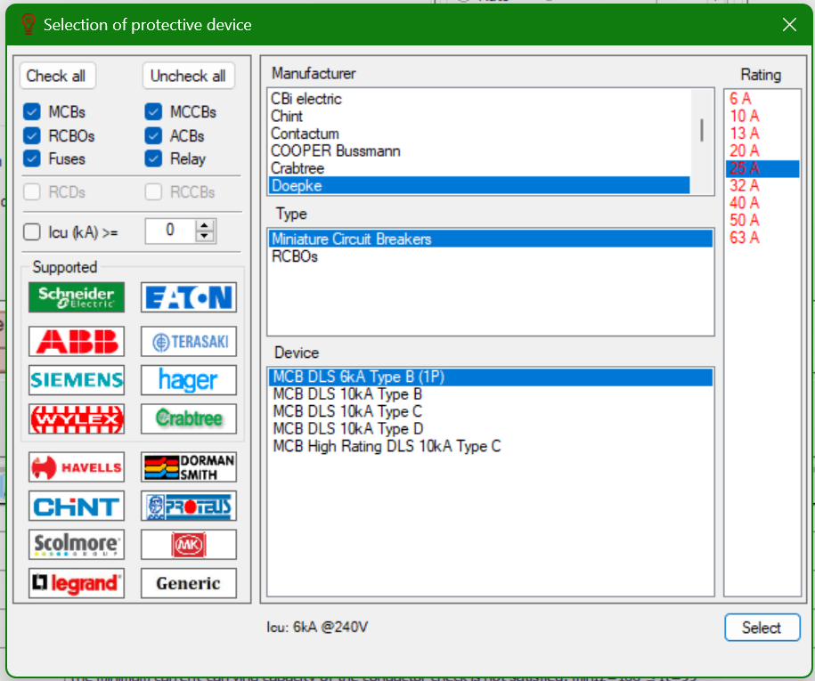815x681 pixels.
Task: Choose the ABB logo
Action: coord(77,341)
